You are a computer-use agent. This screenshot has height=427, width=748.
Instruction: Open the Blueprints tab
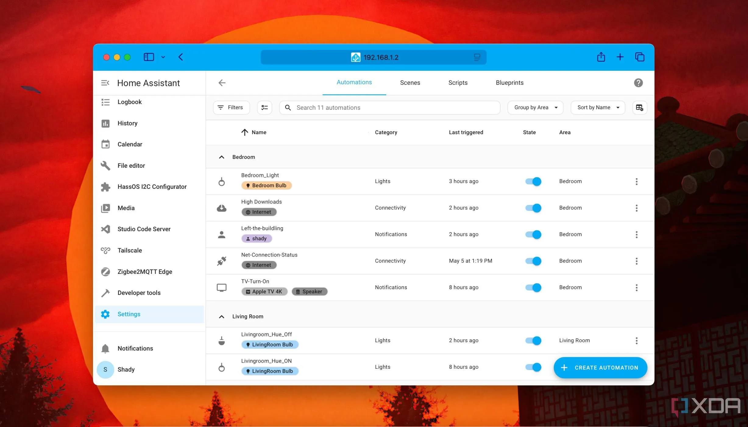pos(509,83)
